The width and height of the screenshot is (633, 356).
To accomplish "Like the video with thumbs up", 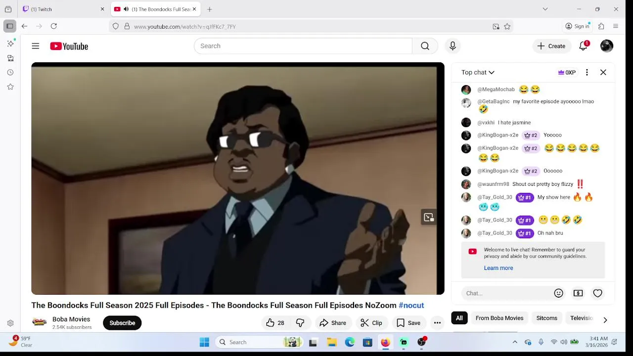I will [x=275, y=323].
